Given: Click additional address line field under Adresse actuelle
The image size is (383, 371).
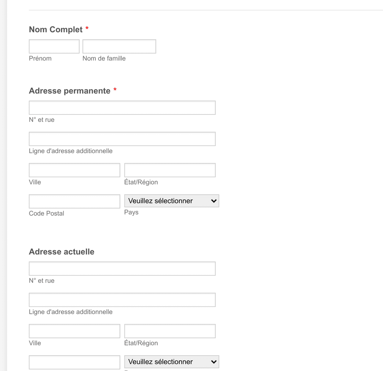Looking at the screenshot, I should point(122,300).
